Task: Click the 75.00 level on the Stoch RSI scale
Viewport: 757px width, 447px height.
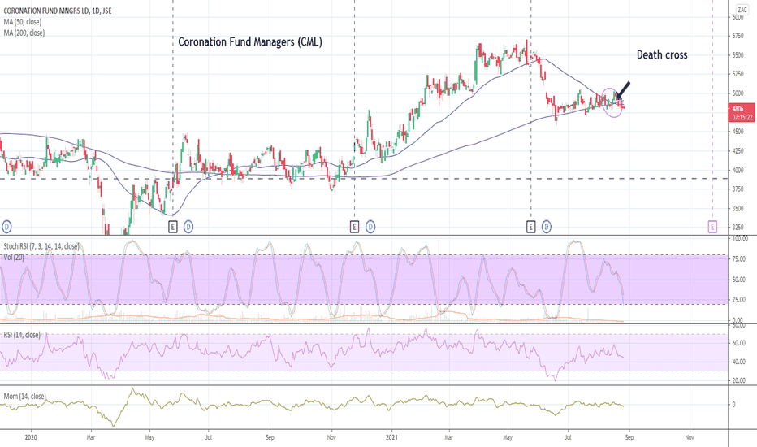Action: click(x=738, y=259)
